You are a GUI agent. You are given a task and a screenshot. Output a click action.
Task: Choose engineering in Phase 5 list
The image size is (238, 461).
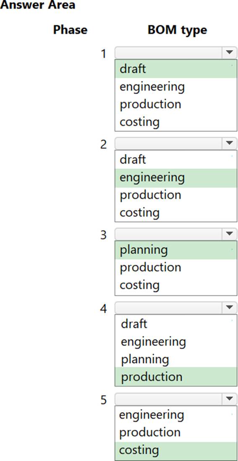pyautogui.click(x=176, y=415)
